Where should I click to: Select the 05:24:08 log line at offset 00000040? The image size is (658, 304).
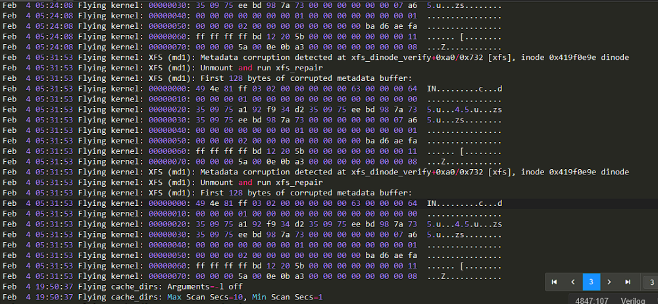pyautogui.click(x=252, y=16)
